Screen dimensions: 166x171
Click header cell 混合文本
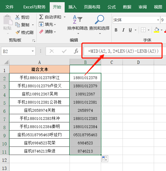pyautogui.click(x=39, y=69)
